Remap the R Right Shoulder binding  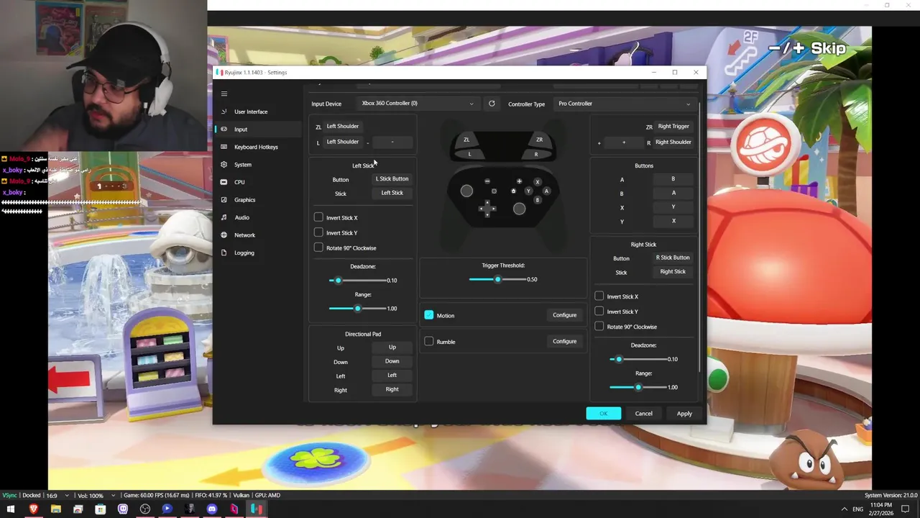(673, 142)
